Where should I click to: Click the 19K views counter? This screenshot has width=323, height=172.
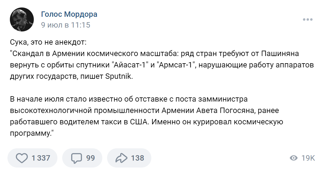click(x=308, y=158)
